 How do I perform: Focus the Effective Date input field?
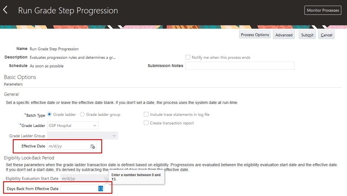coord(68,146)
